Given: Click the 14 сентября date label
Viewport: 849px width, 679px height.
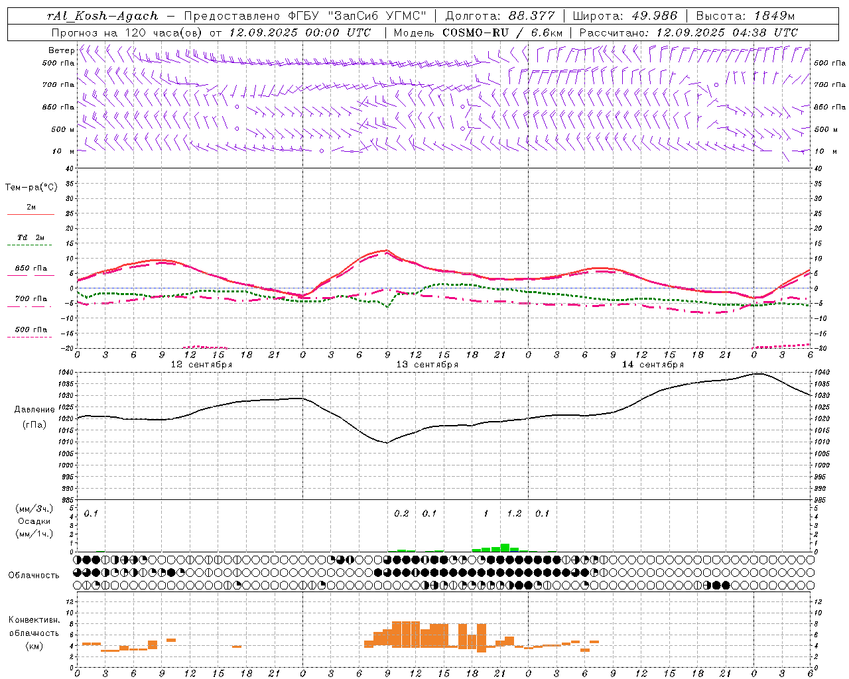Looking at the screenshot, I should (x=653, y=365).
